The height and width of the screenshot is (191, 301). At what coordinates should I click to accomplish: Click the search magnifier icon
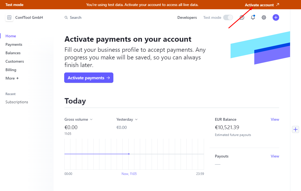[x=66, y=18]
